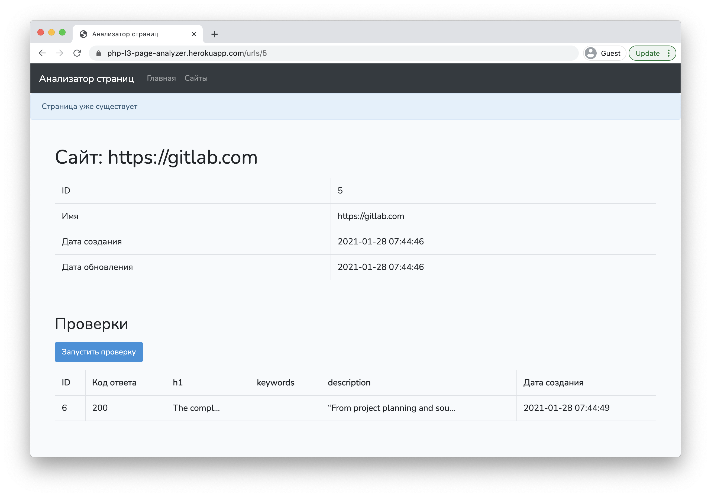Viewport: 711px width, 497px height.
Task: Click the Страница уже существует alert
Action: (x=89, y=106)
